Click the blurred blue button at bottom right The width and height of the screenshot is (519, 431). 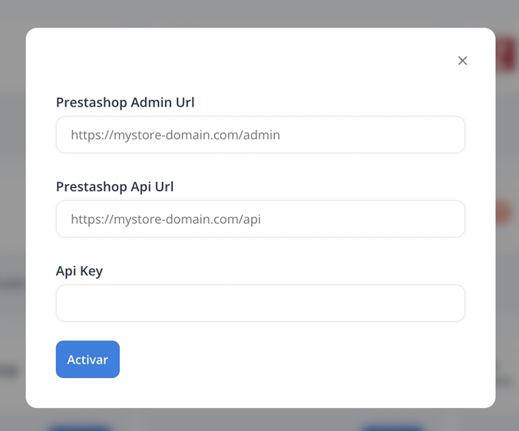point(392,426)
